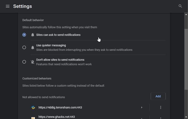The image size is (188, 119).
Task: Expand site details arrow for www.ghacks.net
Action: 142,118
